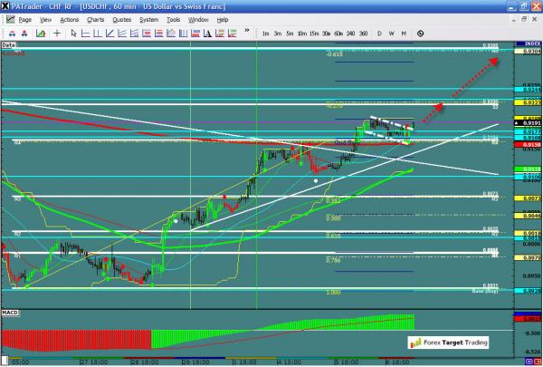The height and width of the screenshot is (367, 543).
Task: Open the Actions menu
Action: coord(70,20)
